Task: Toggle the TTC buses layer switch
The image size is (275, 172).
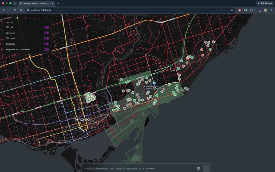Action: [46, 38]
